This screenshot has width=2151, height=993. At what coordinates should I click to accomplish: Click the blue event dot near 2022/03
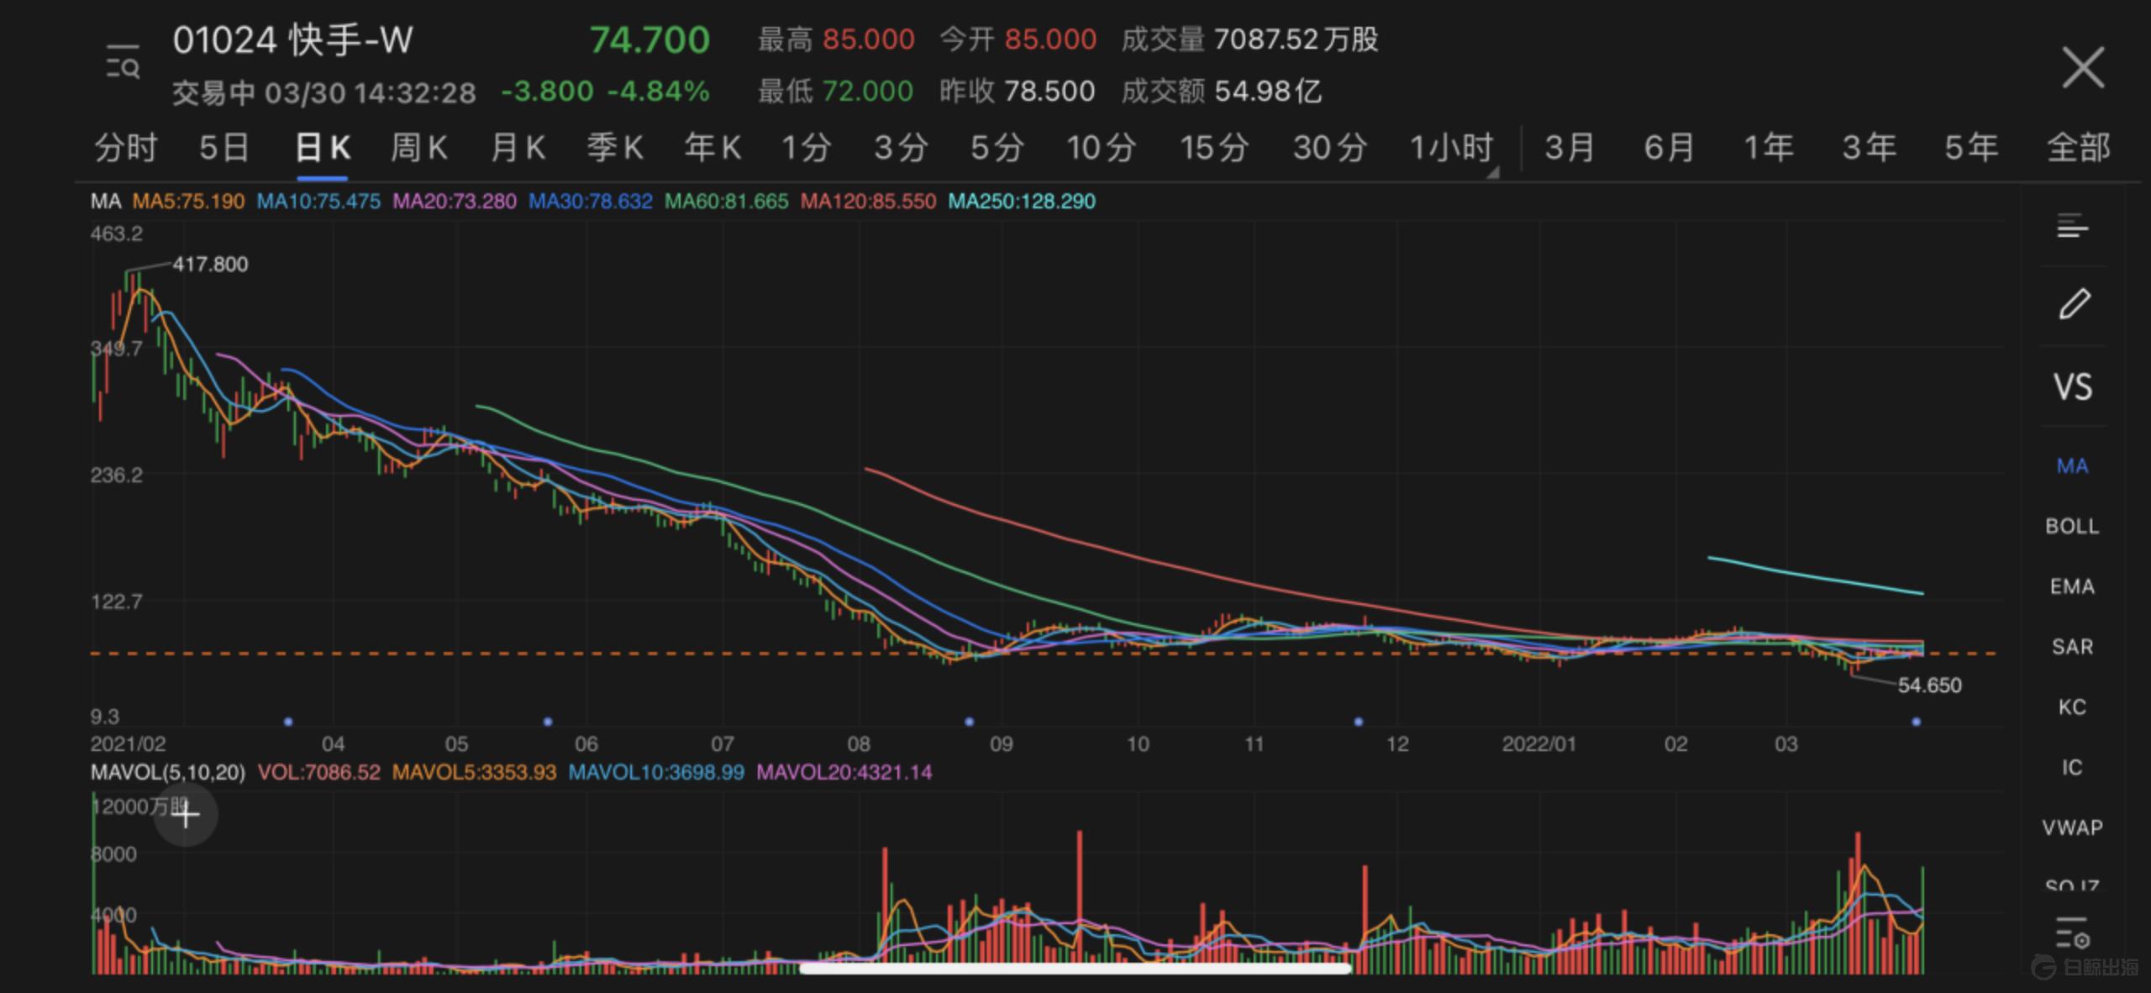(1916, 722)
